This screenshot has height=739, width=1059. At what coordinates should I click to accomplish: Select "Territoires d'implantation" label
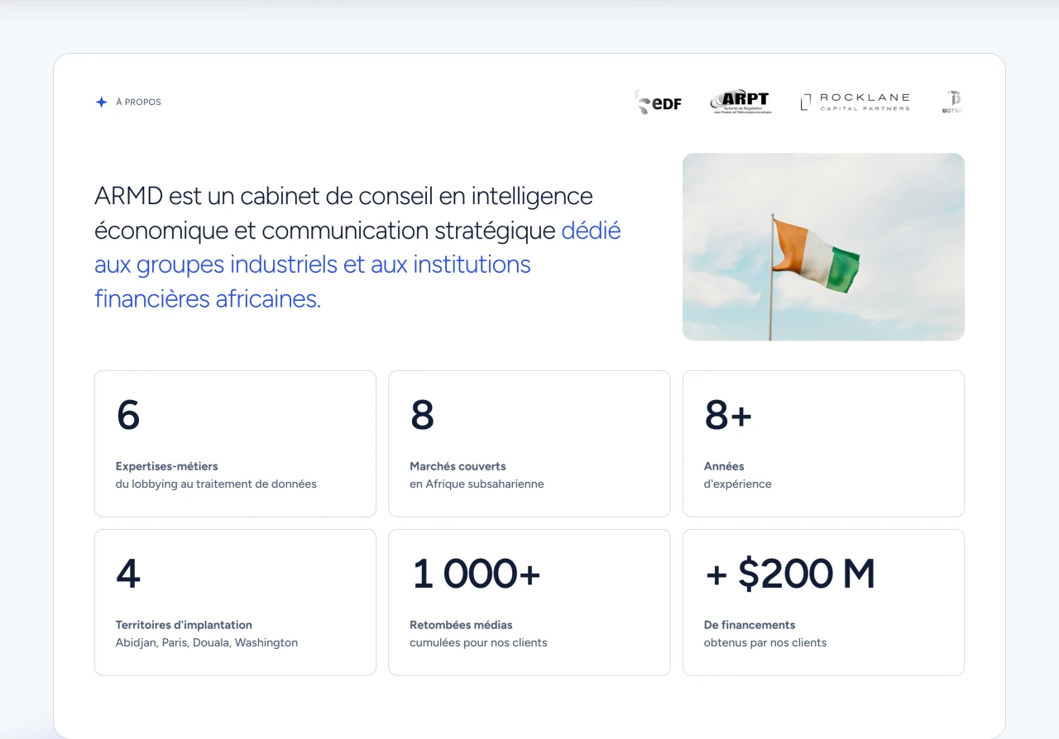pos(184,625)
